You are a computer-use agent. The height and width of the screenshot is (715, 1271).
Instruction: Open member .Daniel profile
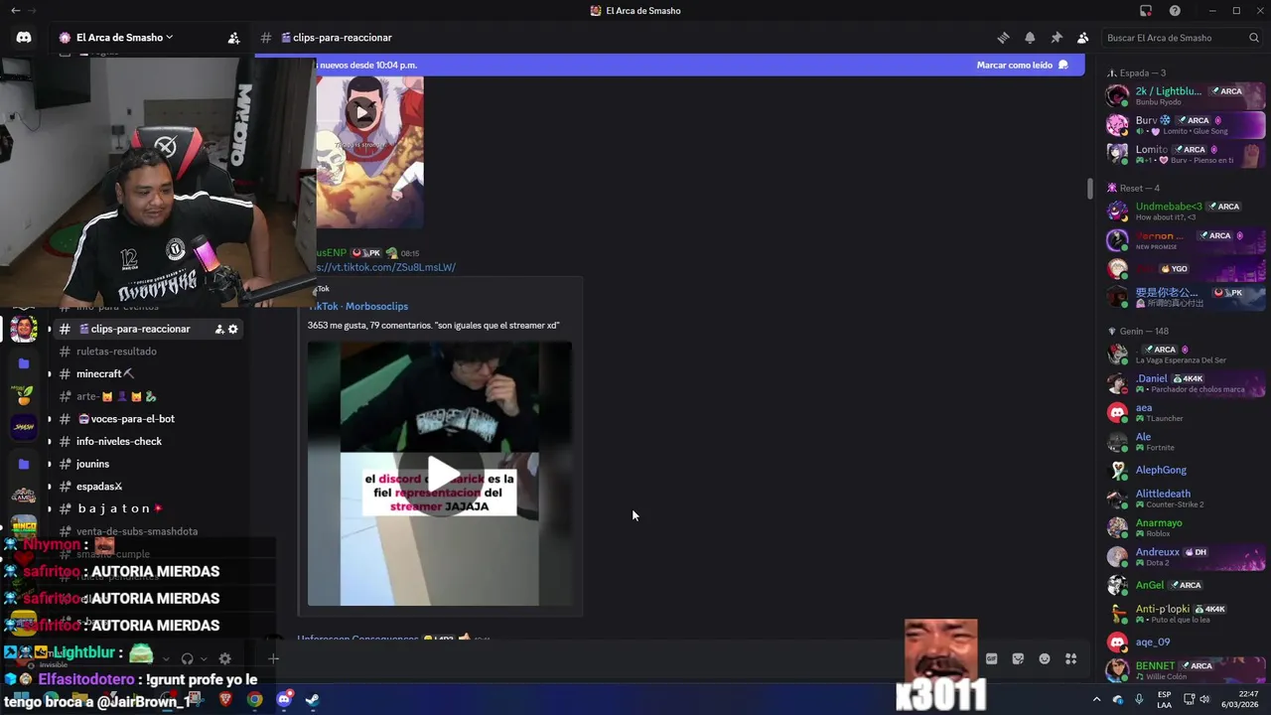[1185, 383]
